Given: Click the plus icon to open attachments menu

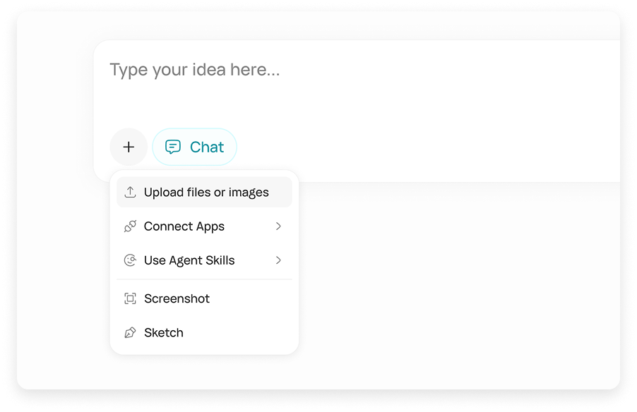Looking at the screenshot, I should click(129, 147).
